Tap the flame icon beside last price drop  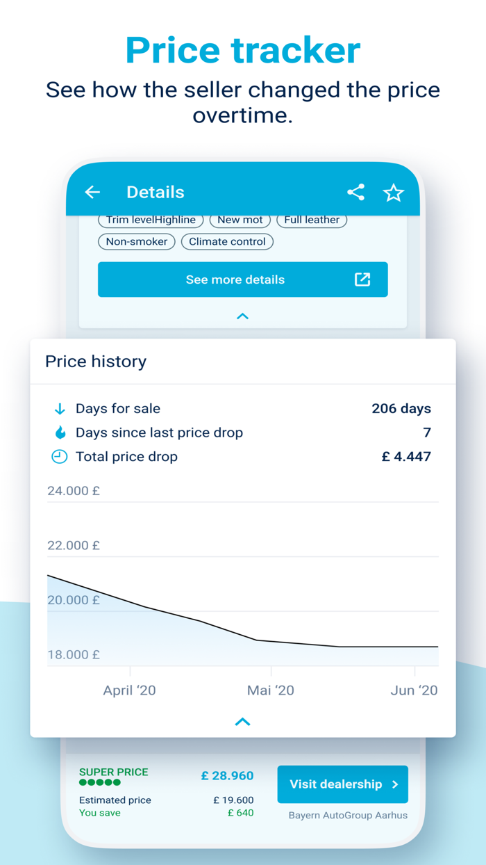click(60, 432)
